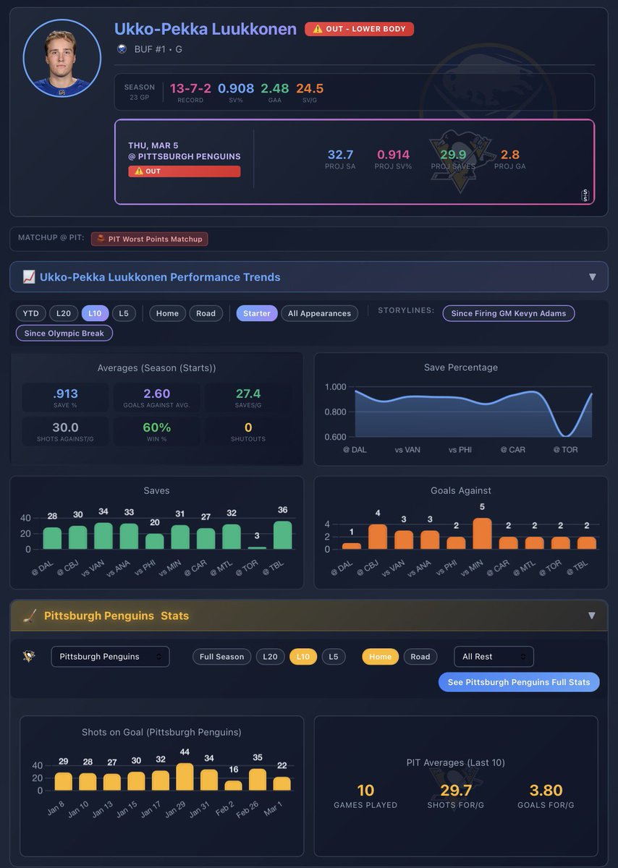The height and width of the screenshot is (868, 618).
Task: Switch to the Road tab under Performance Trends
Action: click(205, 313)
